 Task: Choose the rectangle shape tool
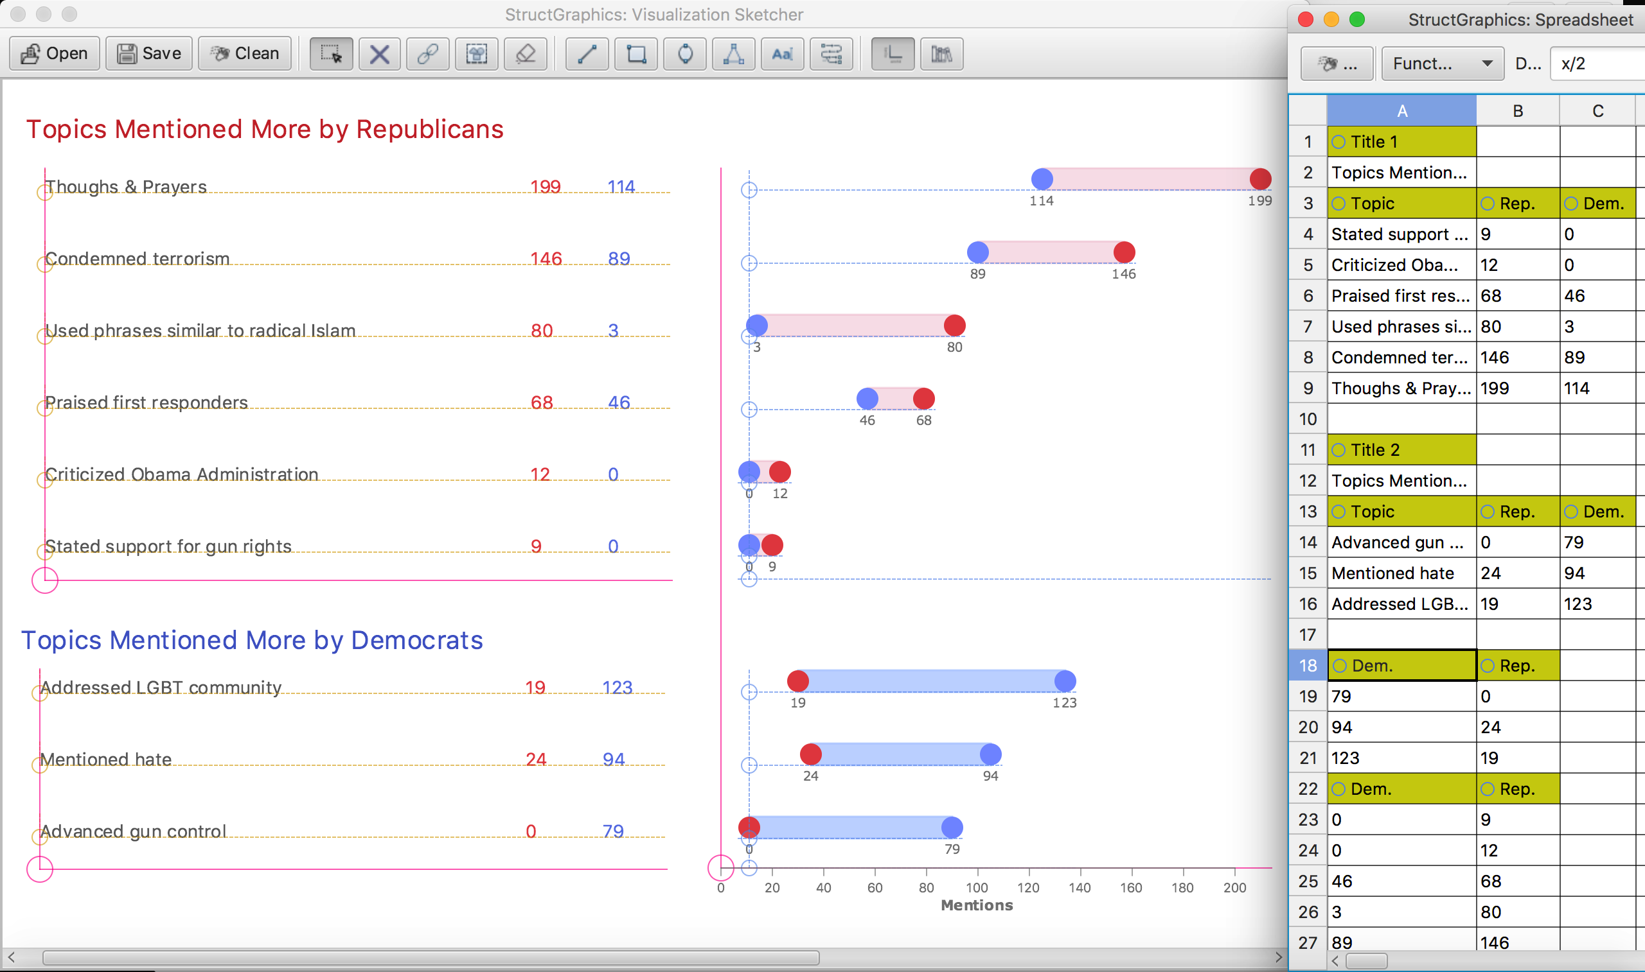pos(636,54)
